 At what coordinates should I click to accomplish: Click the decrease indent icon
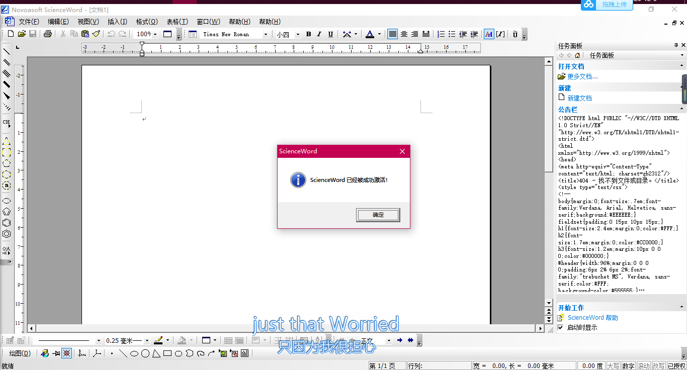click(463, 34)
